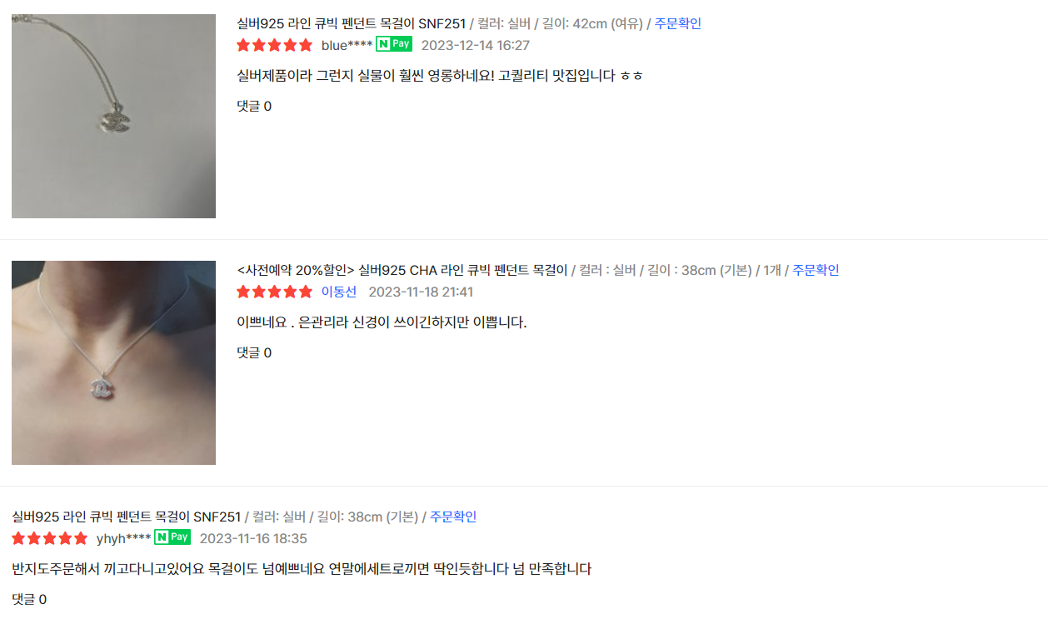The image size is (1048, 619).
Task: Open 댓글 0 under yhyh****'s review
Action: (29, 599)
